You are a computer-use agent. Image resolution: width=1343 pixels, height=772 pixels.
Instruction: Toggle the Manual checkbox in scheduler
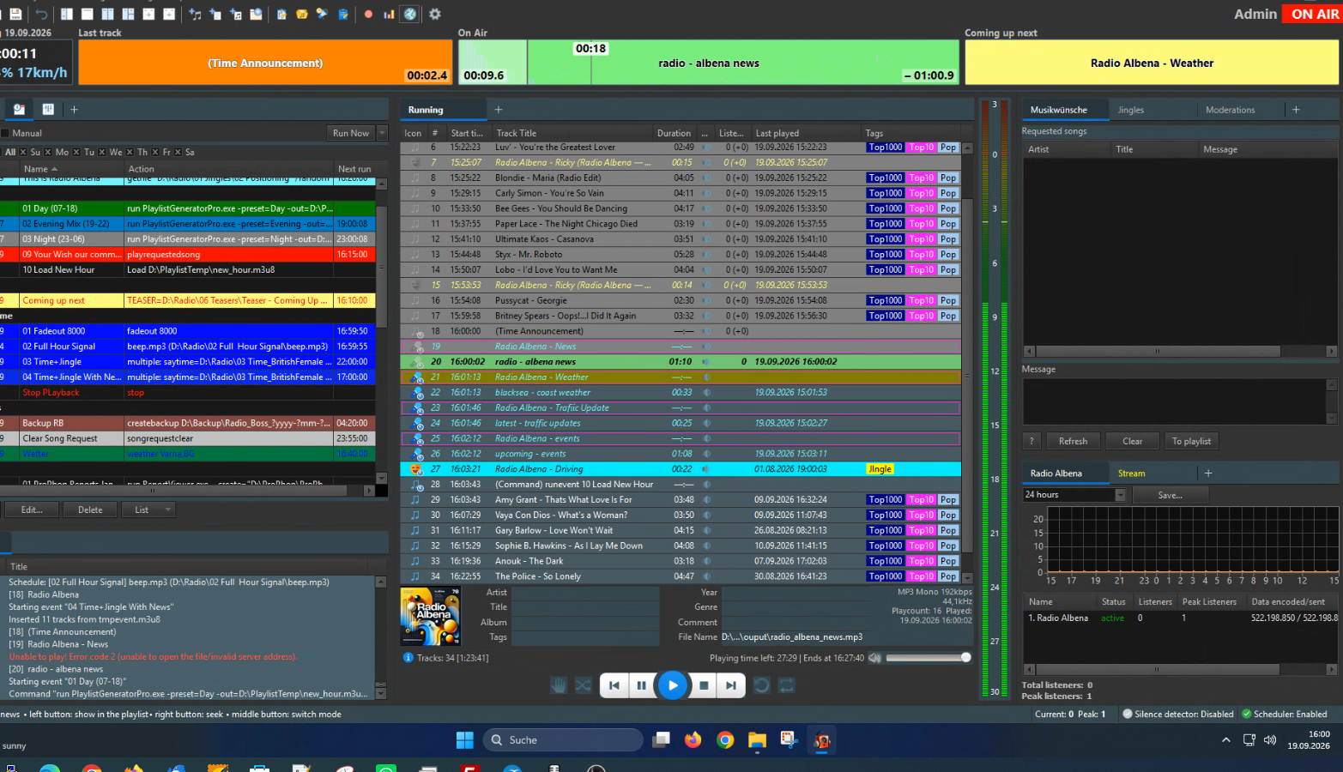[4, 133]
